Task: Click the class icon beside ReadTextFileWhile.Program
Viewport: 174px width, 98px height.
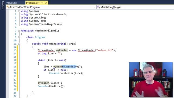Action: 8,7
